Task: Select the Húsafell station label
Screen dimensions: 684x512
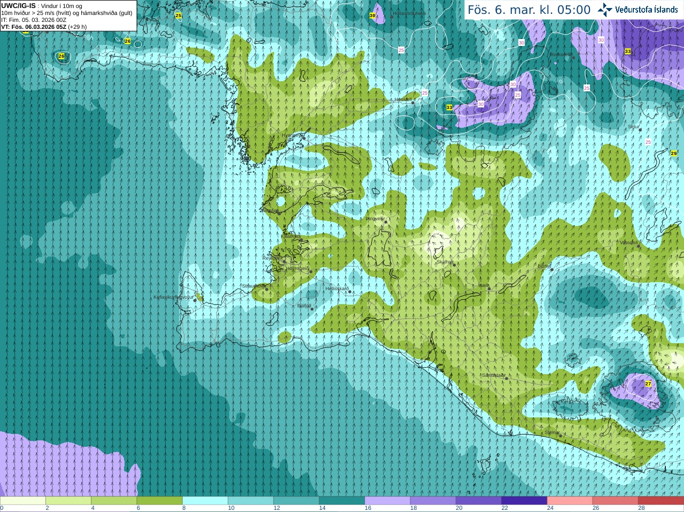Action: [x=403, y=99]
